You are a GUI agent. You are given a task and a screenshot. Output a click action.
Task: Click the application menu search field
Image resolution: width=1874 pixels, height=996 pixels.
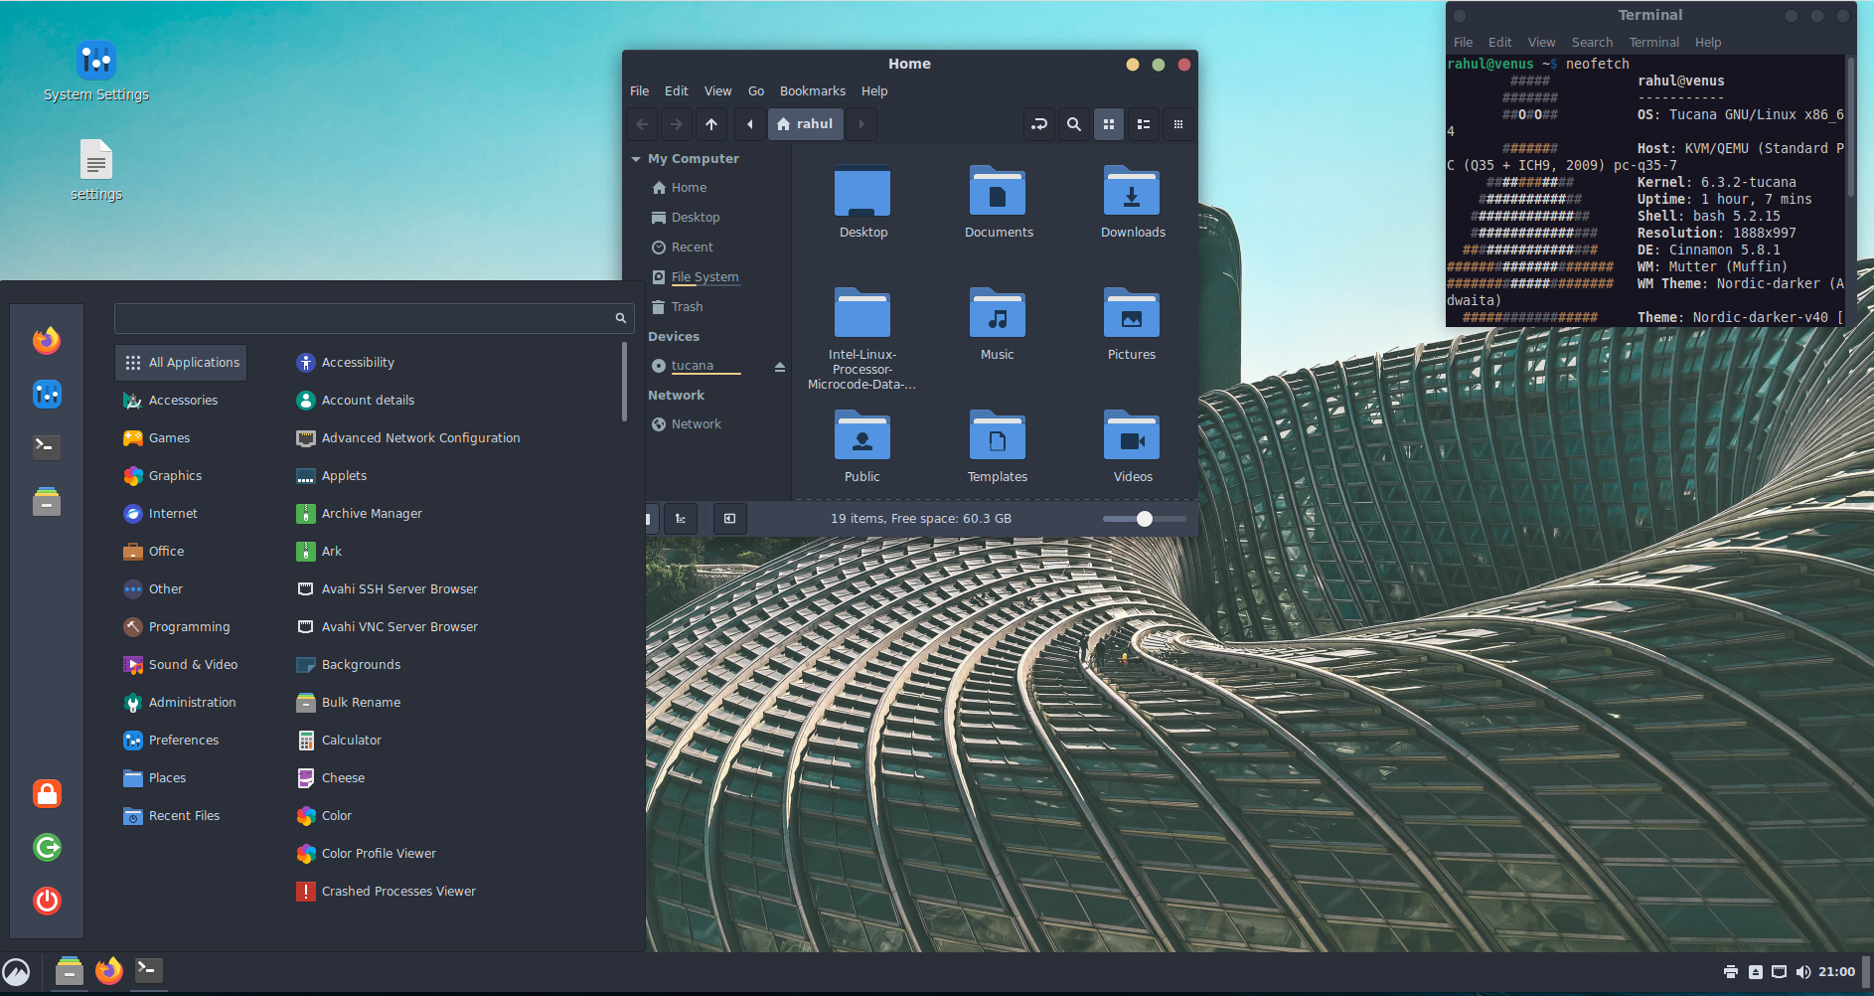click(364, 318)
